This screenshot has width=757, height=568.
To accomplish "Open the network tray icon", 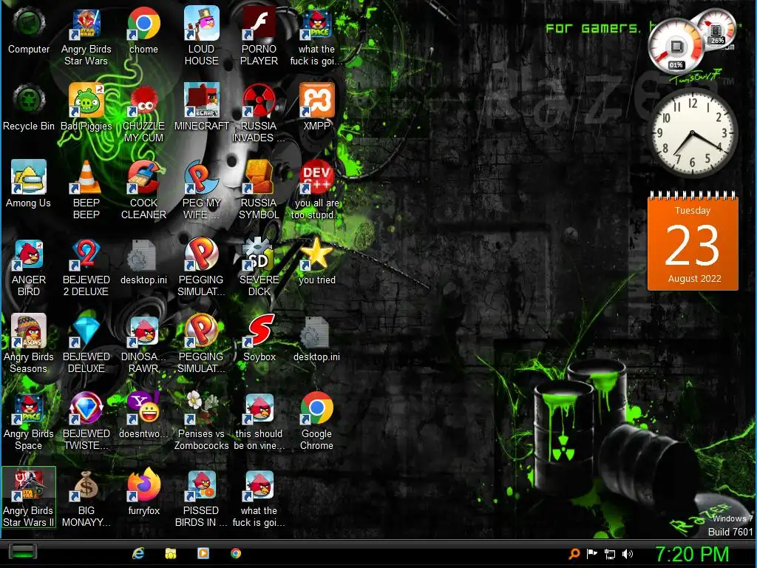I will 610,554.
